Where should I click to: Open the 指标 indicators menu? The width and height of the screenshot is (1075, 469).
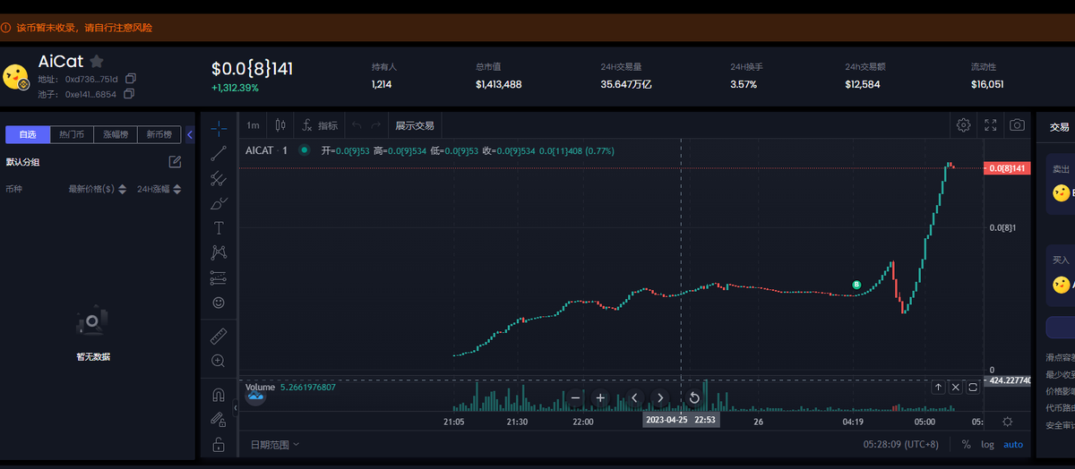tap(321, 125)
